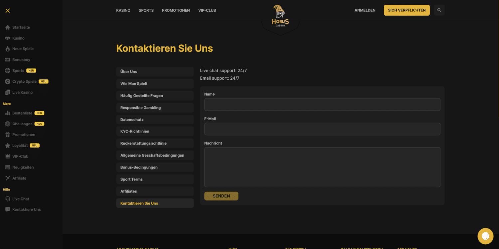Select PROMOTIONEN in the top navigation
Screen dimensions: 499x249
point(176,10)
